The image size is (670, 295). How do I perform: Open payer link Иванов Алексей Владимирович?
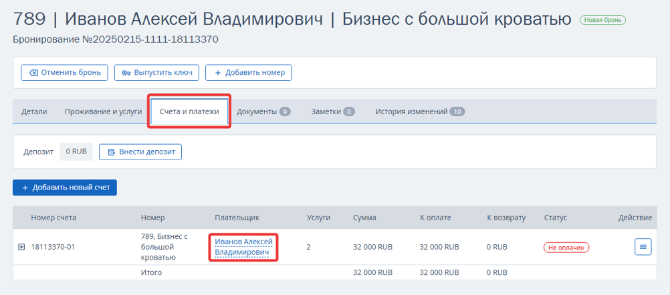[x=243, y=247]
